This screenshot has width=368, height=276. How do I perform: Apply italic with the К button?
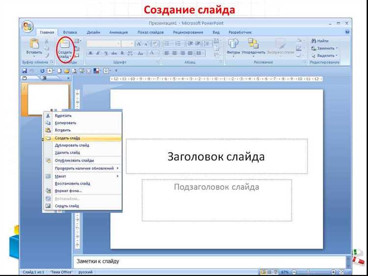click(98, 54)
